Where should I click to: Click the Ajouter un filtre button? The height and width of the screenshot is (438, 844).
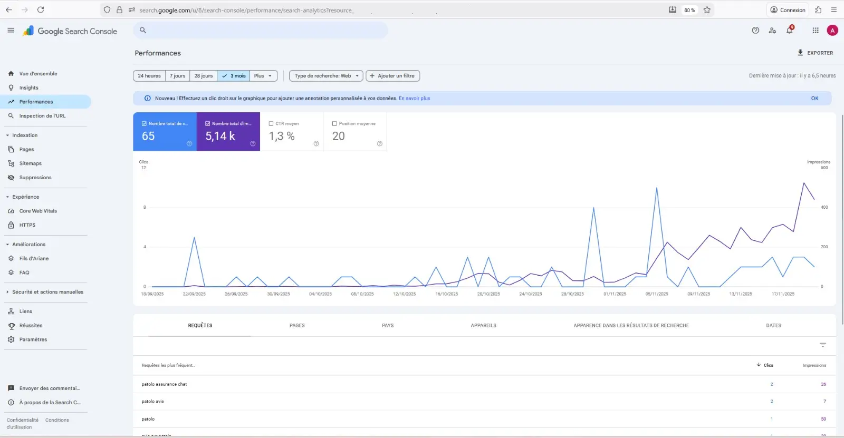pyautogui.click(x=392, y=76)
